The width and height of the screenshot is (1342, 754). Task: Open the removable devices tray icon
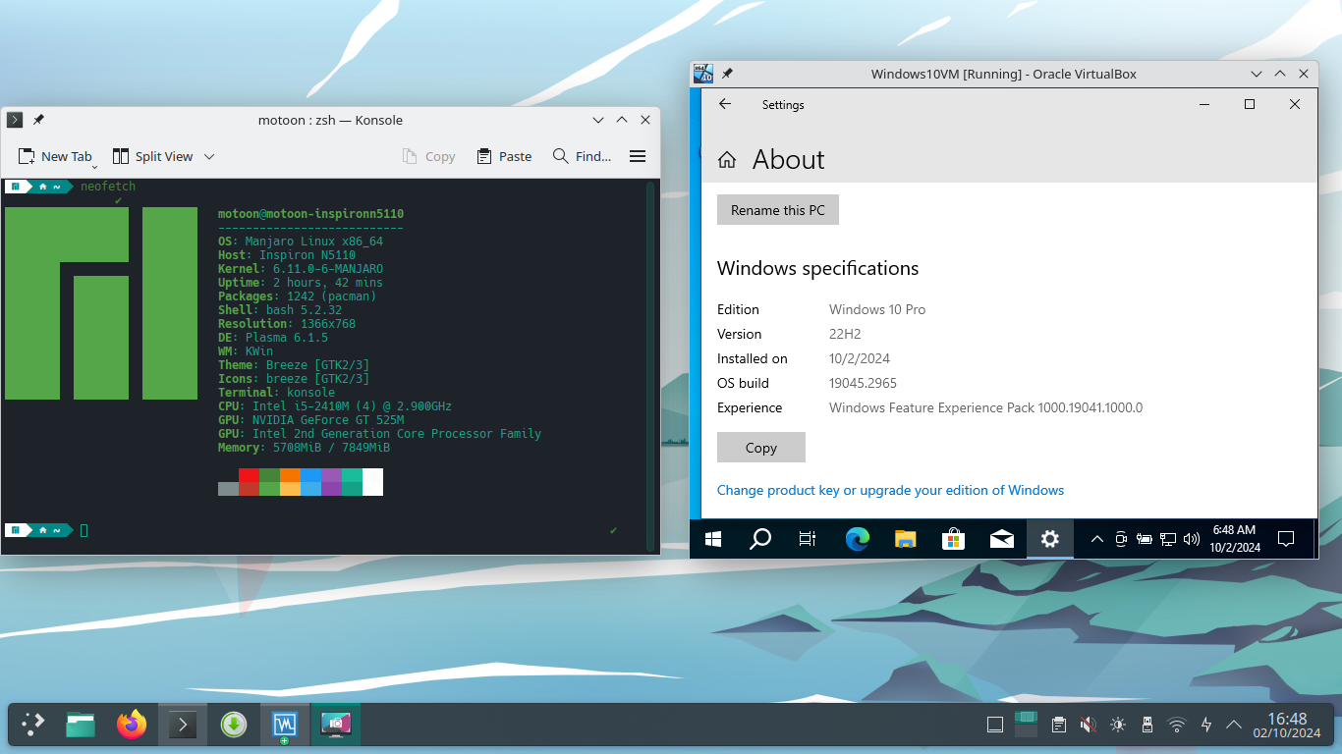(x=1146, y=726)
